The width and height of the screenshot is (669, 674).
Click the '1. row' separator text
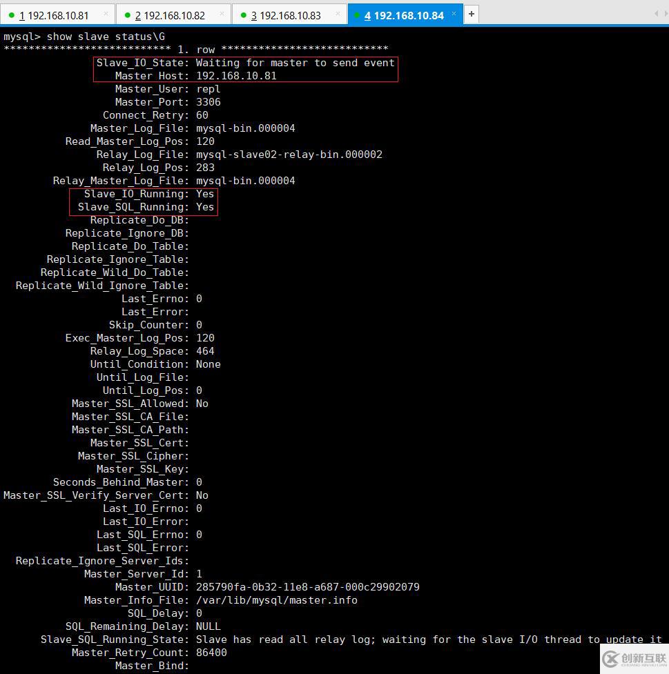point(196,50)
